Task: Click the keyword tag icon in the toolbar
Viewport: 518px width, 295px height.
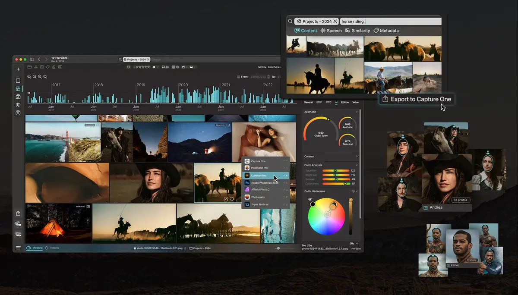Action: pyautogui.click(x=48, y=67)
